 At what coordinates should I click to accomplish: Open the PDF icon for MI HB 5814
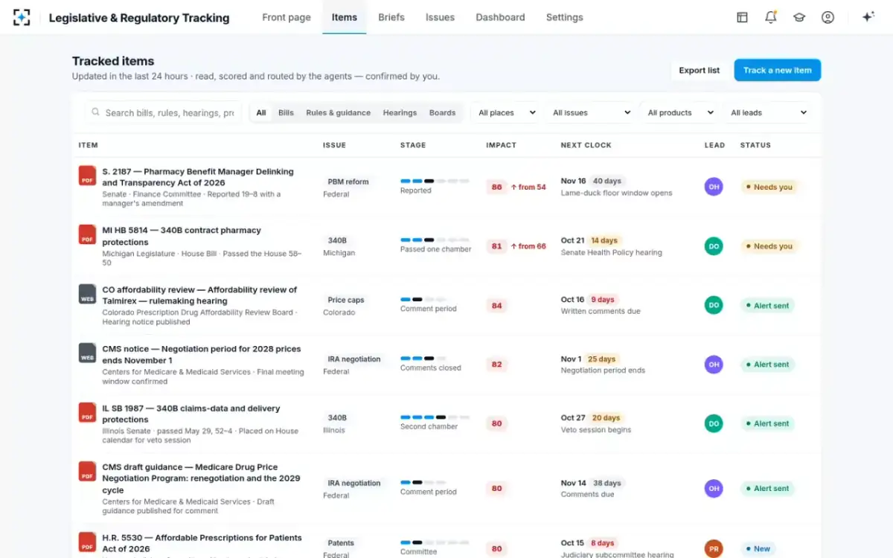click(88, 234)
